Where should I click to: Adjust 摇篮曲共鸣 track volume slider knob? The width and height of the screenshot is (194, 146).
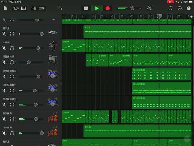29,62
